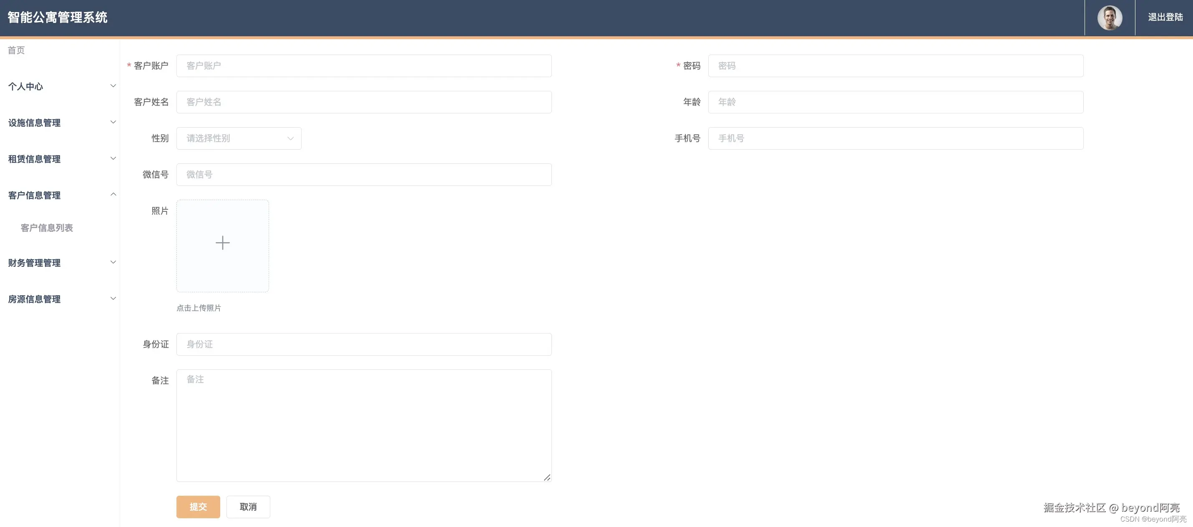Open the 客户信息列表 submenu item
The width and height of the screenshot is (1193, 527).
point(47,228)
